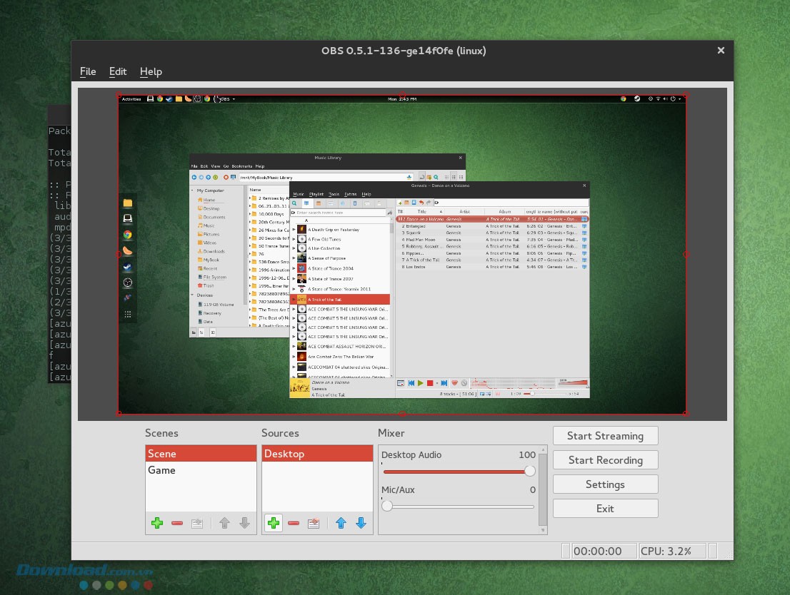790x595 pixels.
Task: Move the Desktop source down with blue arrow
Action: click(x=361, y=523)
